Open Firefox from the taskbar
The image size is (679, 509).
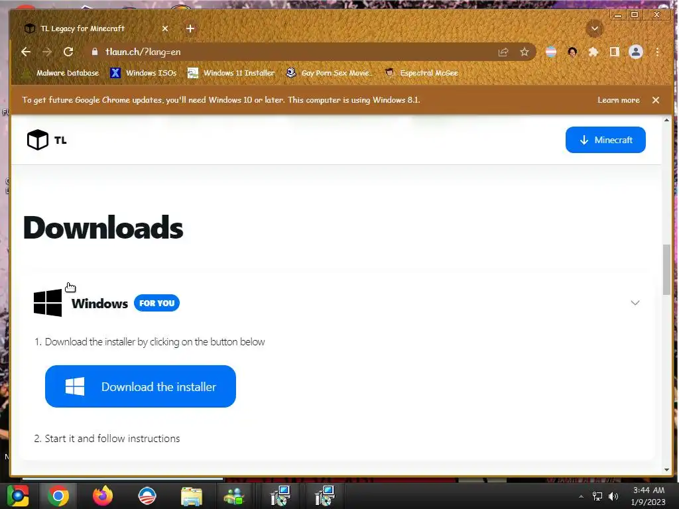coord(103,496)
